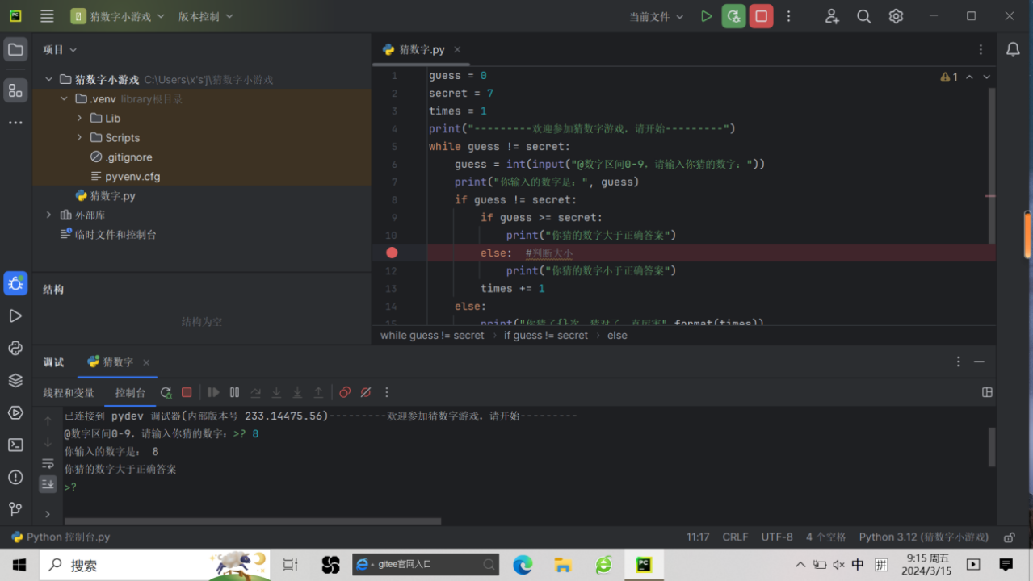Expand the Lib folder in project tree

(x=79, y=118)
